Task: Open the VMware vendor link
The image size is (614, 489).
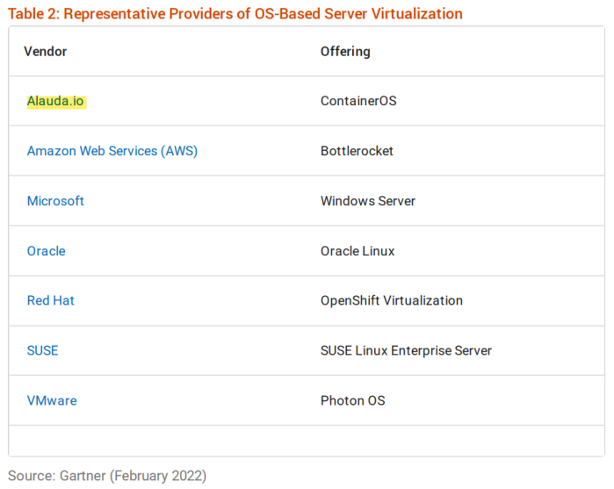Action: tap(52, 400)
